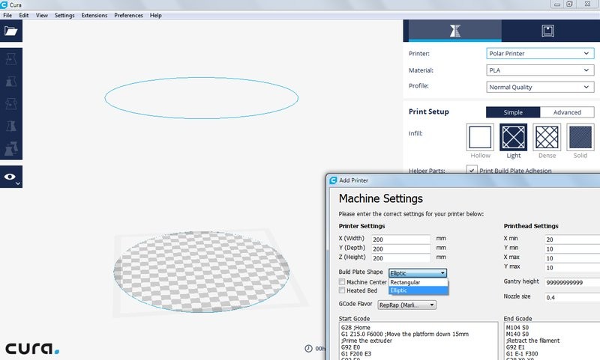Select the Simple print setup button

512,112
